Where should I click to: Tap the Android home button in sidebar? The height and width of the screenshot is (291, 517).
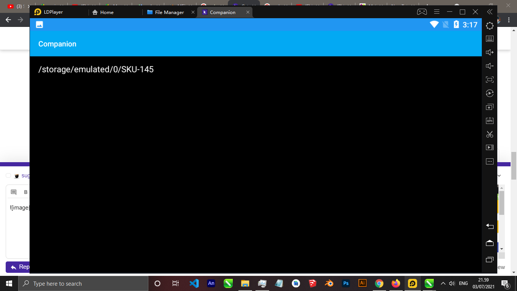point(490,243)
